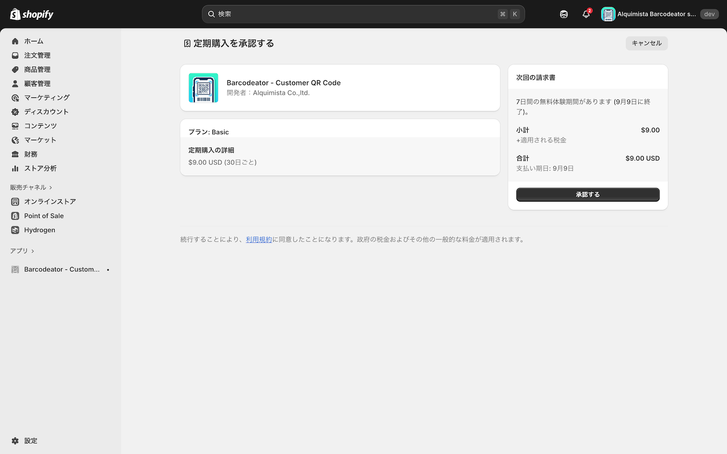Open the 利用規約 terms link

coord(258,240)
